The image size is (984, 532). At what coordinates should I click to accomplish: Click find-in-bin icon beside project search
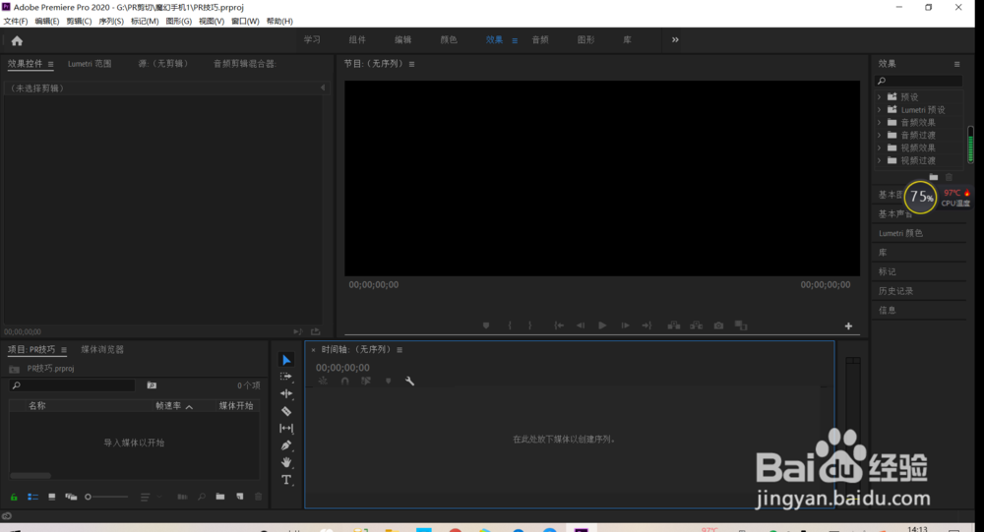pyautogui.click(x=152, y=385)
